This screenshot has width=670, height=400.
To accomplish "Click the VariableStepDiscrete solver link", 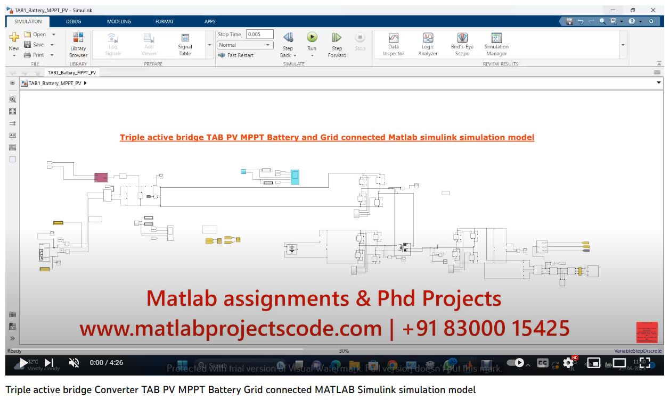I will coord(638,351).
